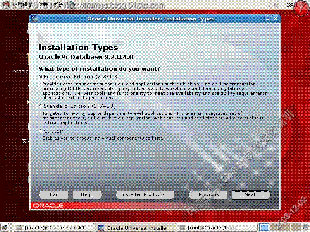Image resolution: width=310 pixels, height=232 pixels.
Task: Open the trash icon in bottom panel
Action: [306, 227]
